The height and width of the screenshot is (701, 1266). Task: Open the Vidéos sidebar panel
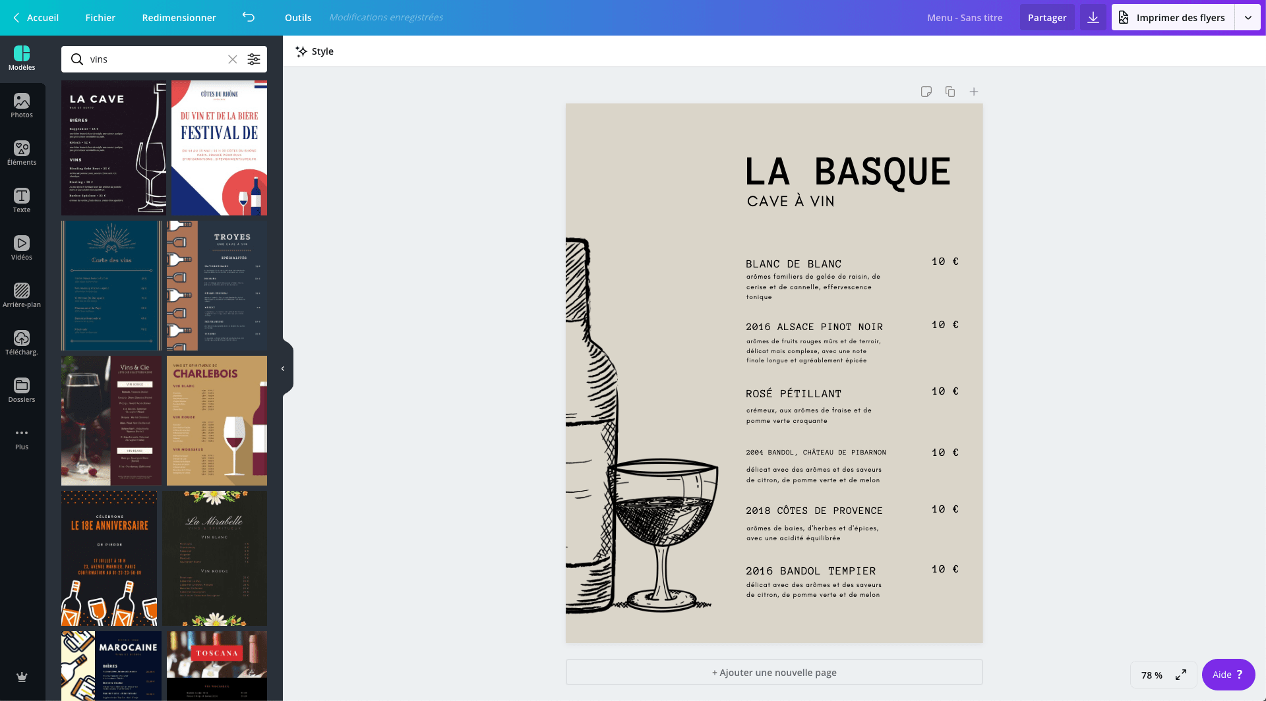point(22,248)
